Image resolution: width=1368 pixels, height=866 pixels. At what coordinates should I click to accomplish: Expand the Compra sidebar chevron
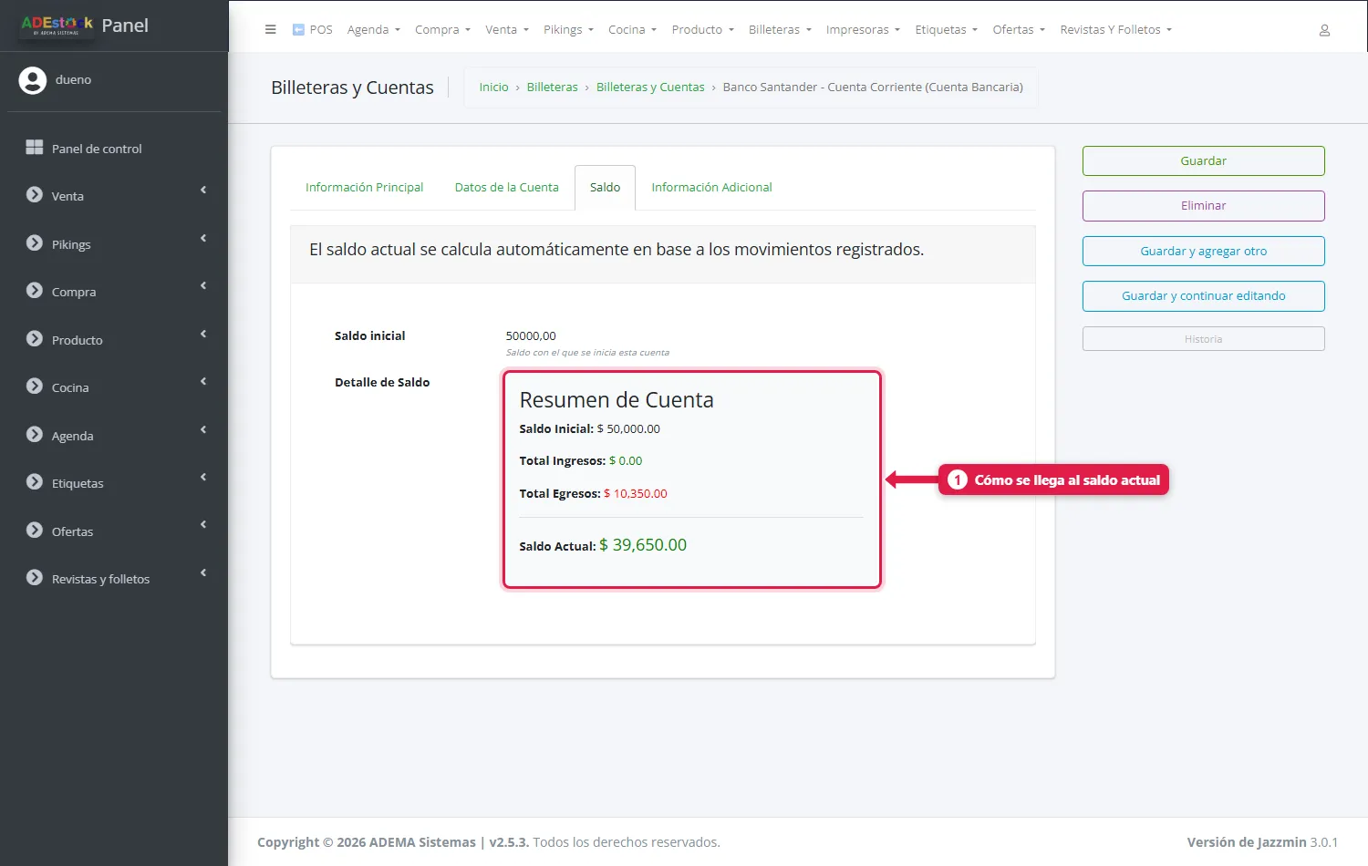click(203, 286)
